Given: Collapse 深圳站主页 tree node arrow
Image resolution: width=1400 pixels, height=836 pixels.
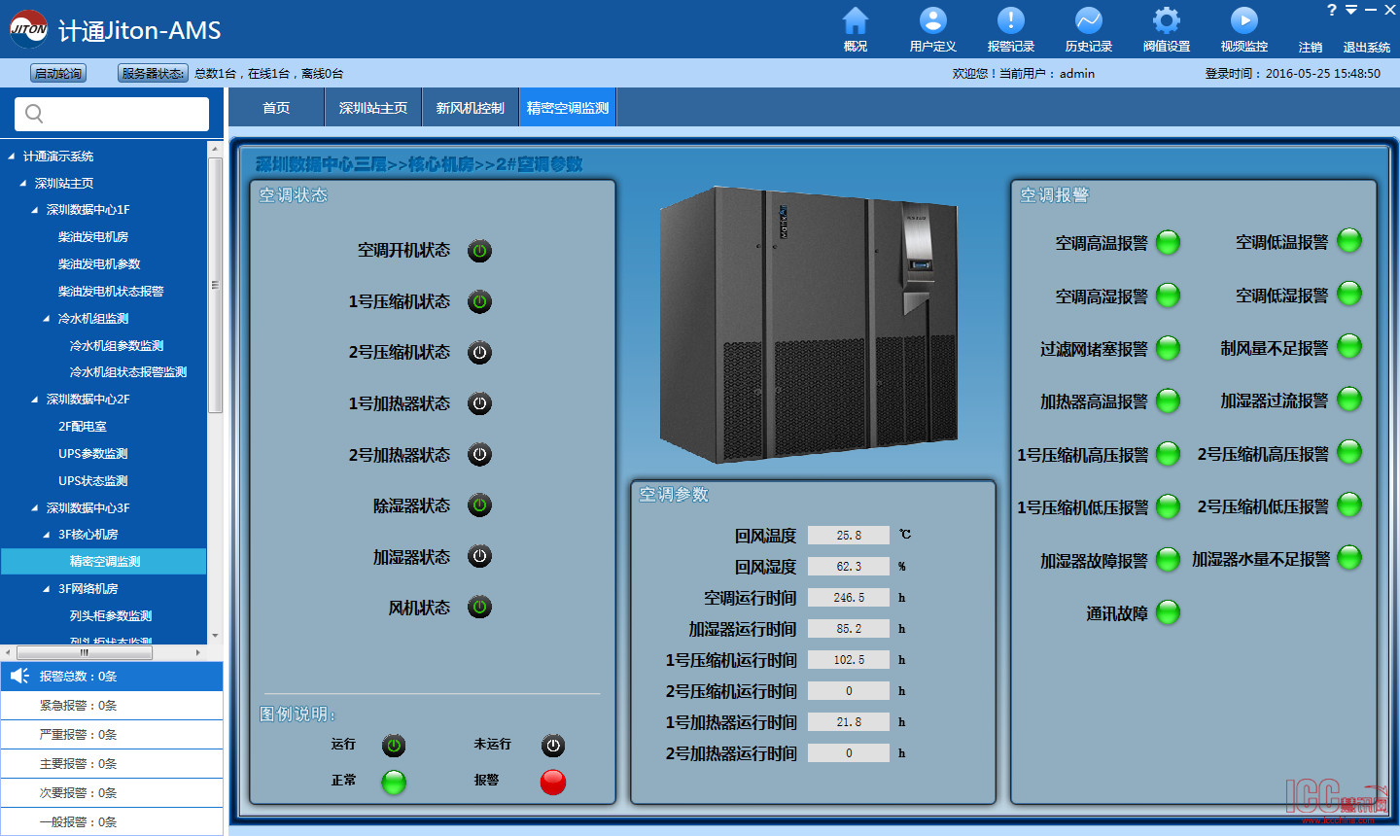Looking at the screenshot, I should [x=23, y=183].
